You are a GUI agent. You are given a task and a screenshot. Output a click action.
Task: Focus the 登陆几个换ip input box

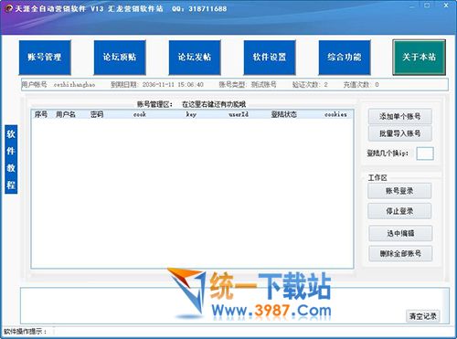coord(425,154)
